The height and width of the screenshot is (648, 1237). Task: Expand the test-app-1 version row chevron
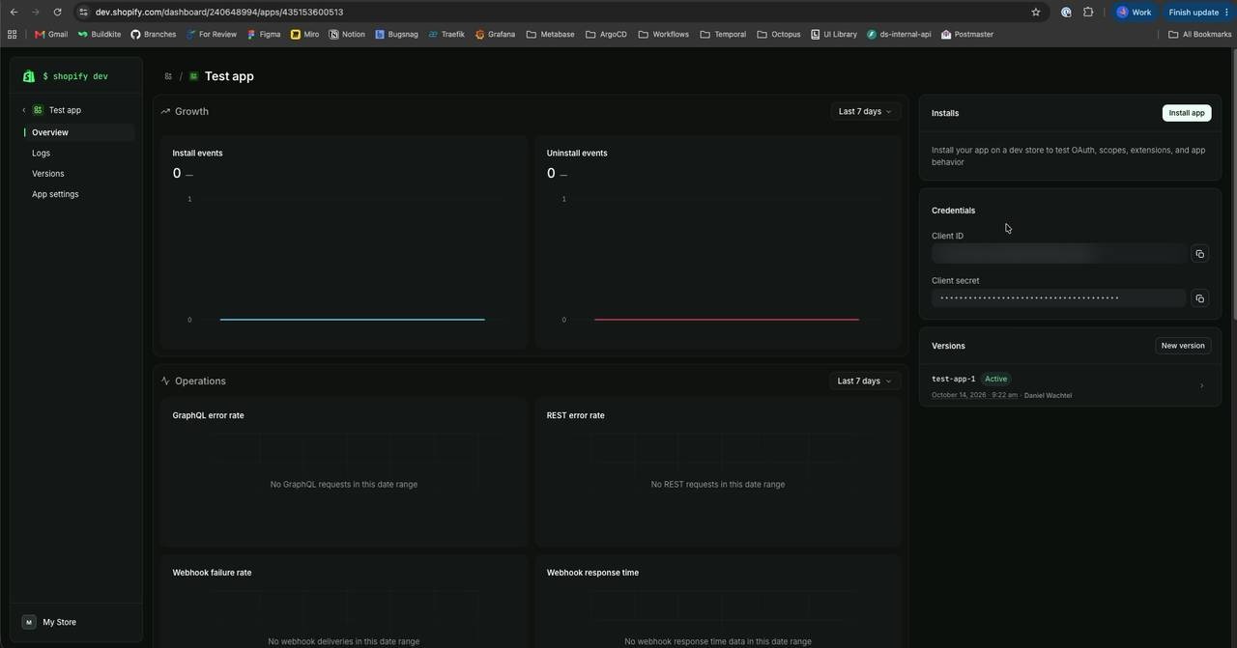point(1201,386)
